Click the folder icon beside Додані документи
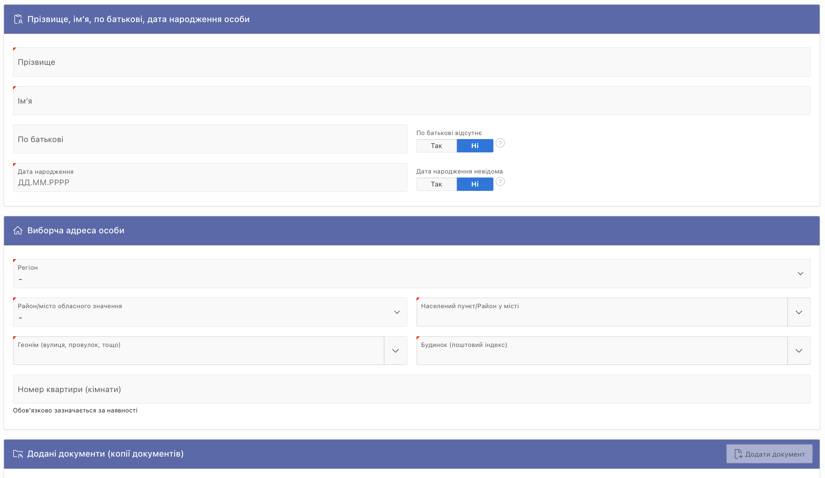 [x=18, y=454]
